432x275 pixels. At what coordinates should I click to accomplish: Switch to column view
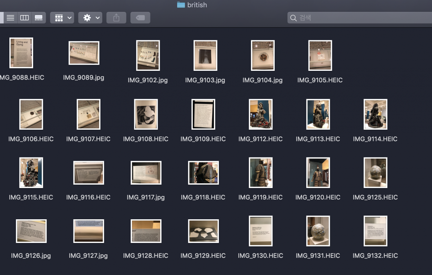tap(24, 18)
